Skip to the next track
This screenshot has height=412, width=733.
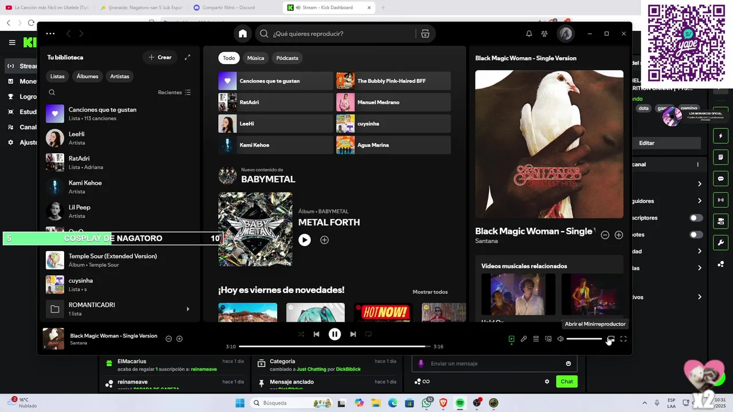click(x=353, y=334)
